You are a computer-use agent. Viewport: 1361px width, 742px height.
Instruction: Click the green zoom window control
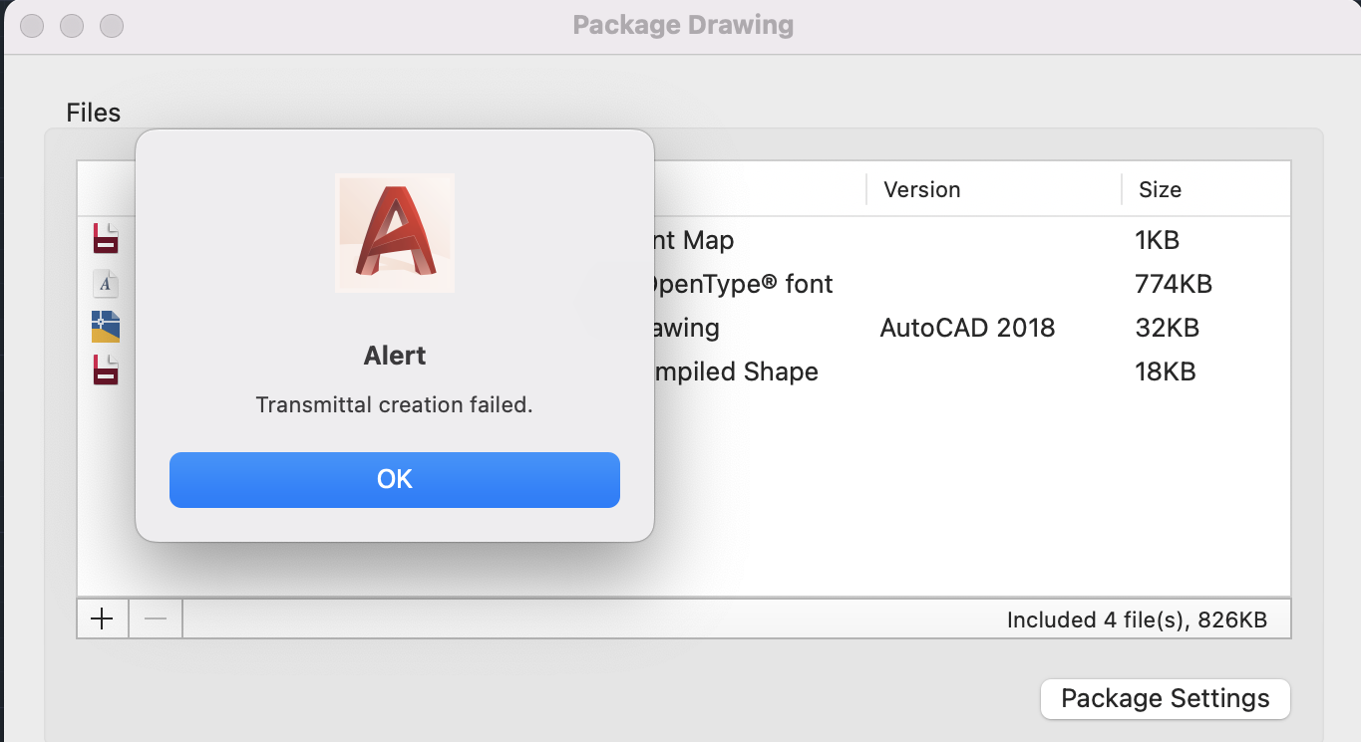(111, 26)
